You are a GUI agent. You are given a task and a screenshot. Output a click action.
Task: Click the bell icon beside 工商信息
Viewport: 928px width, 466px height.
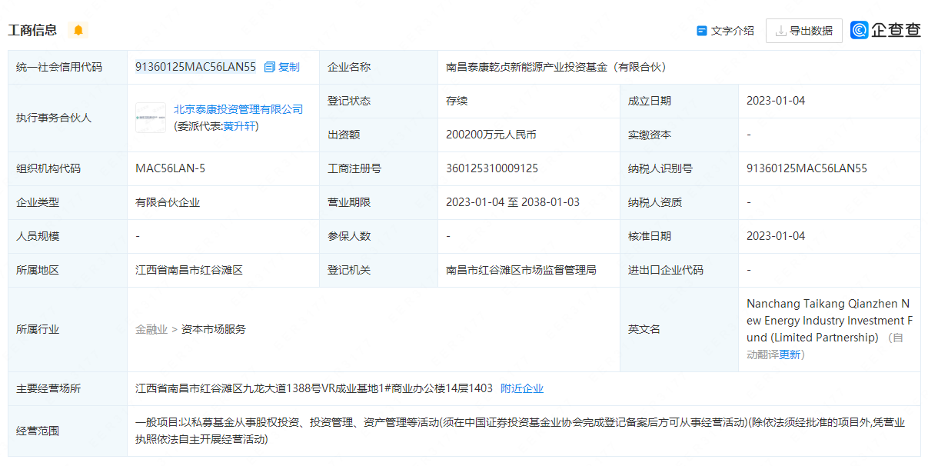[77, 28]
